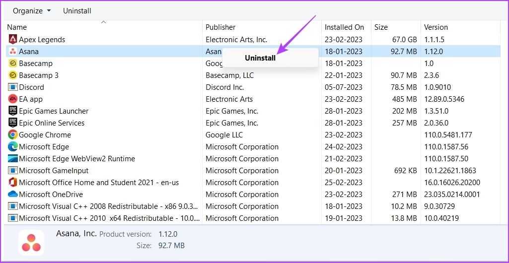Open the Organize dropdown menu
This screenshot has height=263, width=509.
(x=32, y=10)
